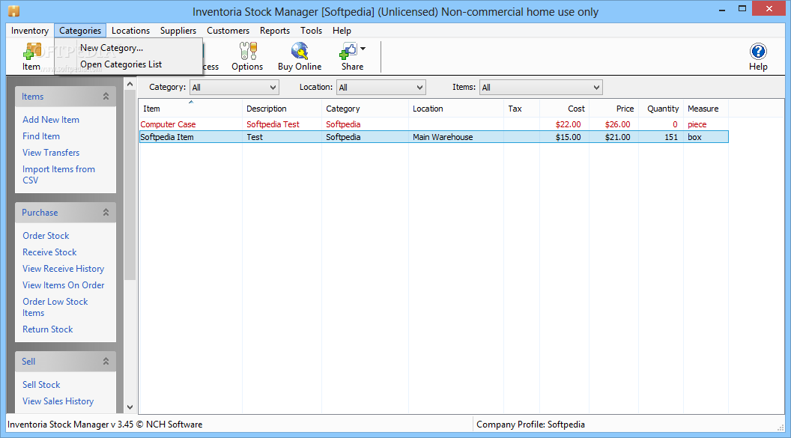Open the Share dropdown arrow
791x438 pixels.
(x=363, y=49)
